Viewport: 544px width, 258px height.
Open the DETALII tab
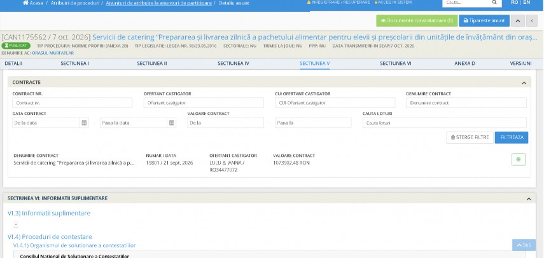point(13,64)
